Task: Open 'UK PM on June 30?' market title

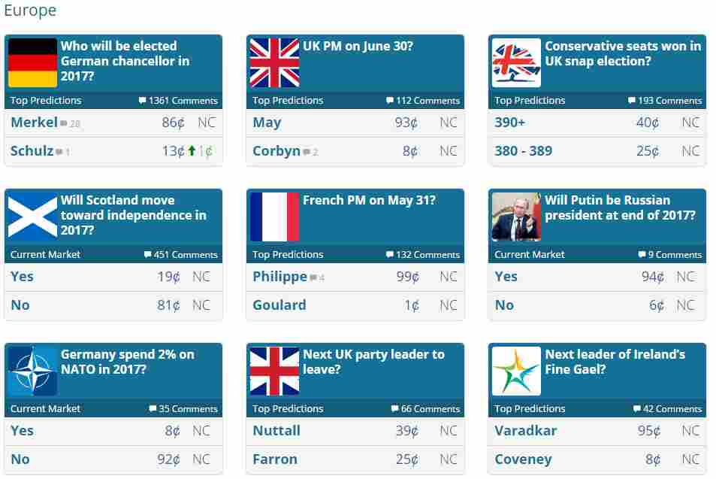Action: click(x=358, y=46)
